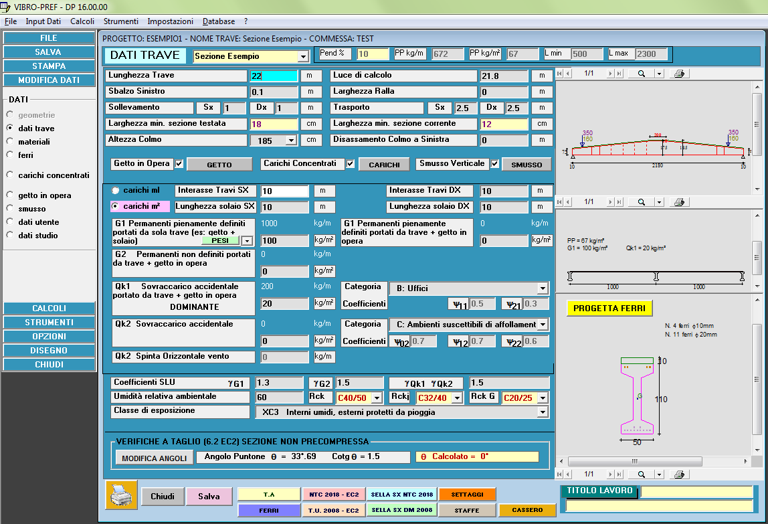Select dati studio option

(10, 235)
